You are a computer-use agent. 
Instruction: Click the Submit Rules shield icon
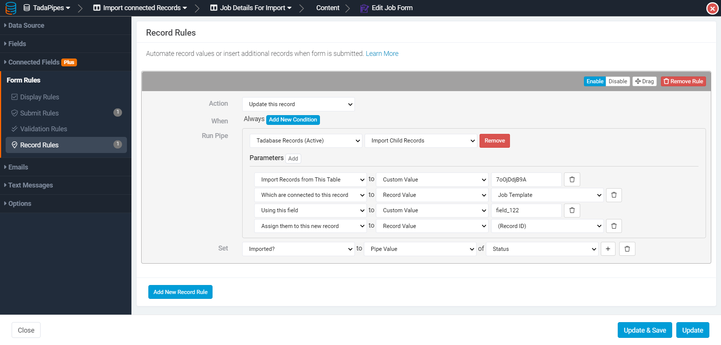15,113
